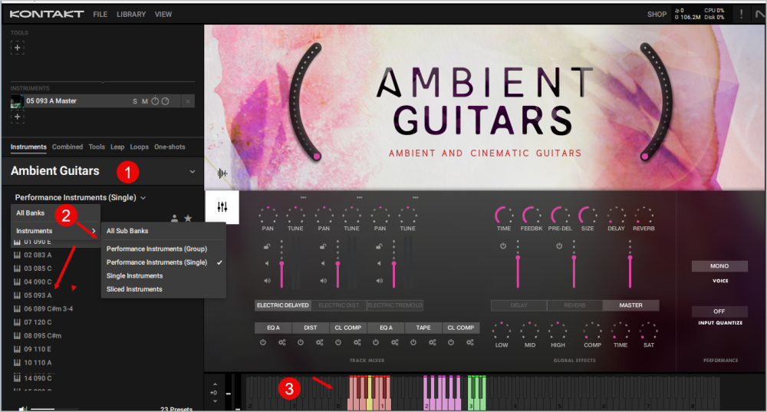Open the mixer view icon on white tile
Viewport: 767px width, 412px height.
pyautogui.click(x=222, y=207)
